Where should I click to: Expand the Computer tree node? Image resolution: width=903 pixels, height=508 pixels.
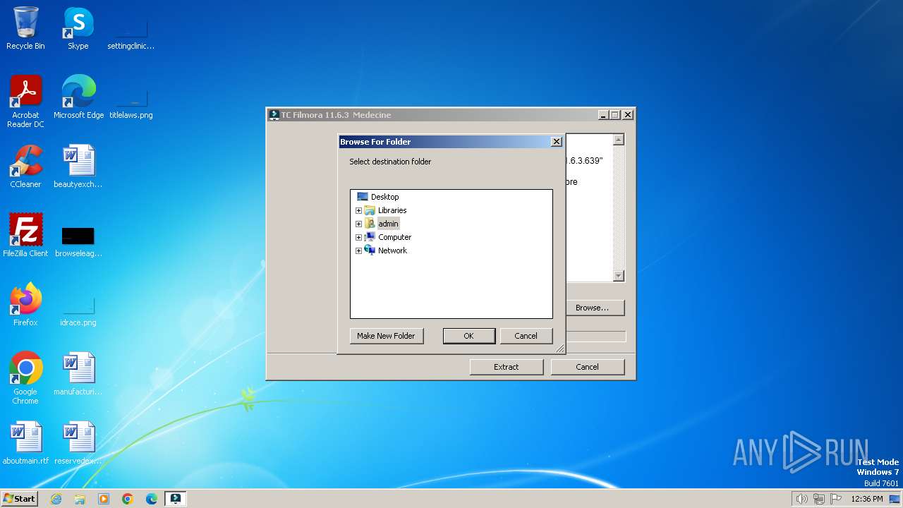[358, 237]
